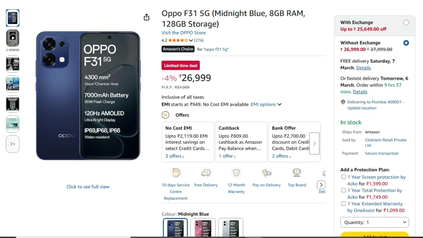423x238 pixels.
Task: Expand the 7+ thumbnail to see more images
Action: pos(12,144)
